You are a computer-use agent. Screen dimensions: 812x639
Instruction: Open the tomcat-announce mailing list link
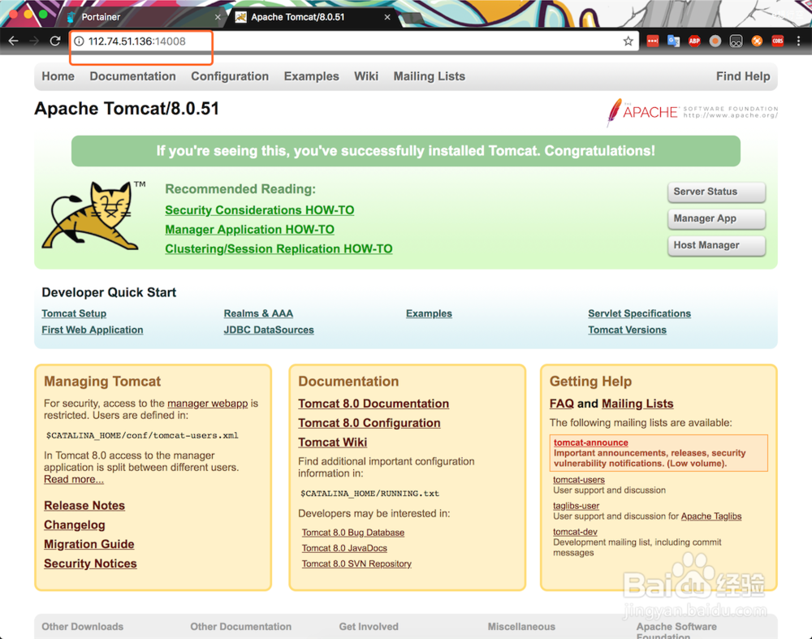591,443
